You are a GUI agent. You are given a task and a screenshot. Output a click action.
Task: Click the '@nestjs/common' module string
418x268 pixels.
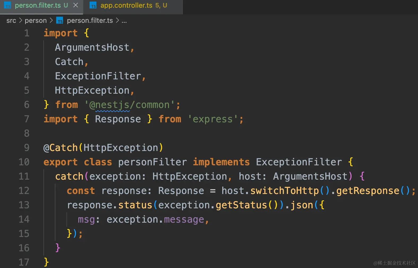pos(130,105)
